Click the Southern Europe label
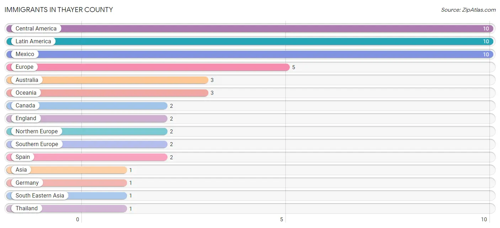This screenshot has height=228, width=500. tap(37, 144)
